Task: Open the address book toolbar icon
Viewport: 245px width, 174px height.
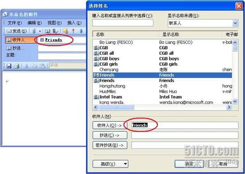Action: click(x=47, y=31)
